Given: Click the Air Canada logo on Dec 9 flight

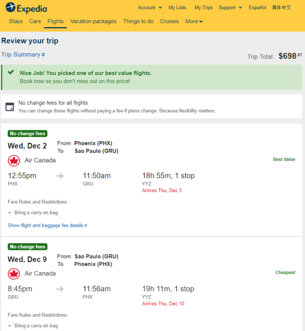Looking at the screenshot, I should 14,274.
